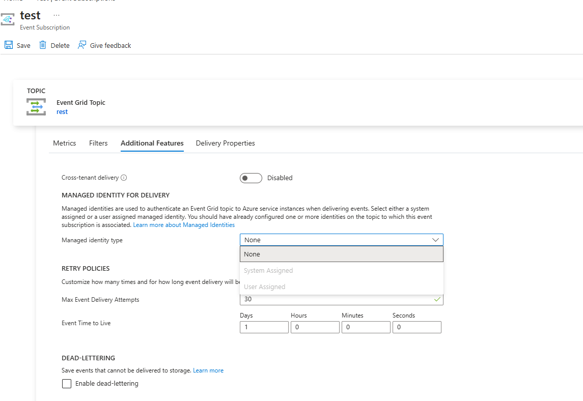Screen dimensions: 583x401
Task: Open Learn more about Managed Identities link
Action: point(184,225)
